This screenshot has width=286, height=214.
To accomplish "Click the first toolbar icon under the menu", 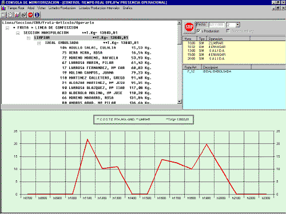I will (x=3, y=15).
